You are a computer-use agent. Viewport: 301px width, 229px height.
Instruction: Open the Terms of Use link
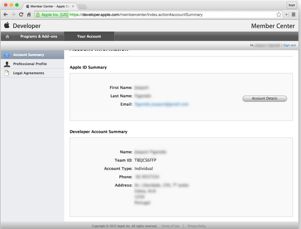click(170, 226)
